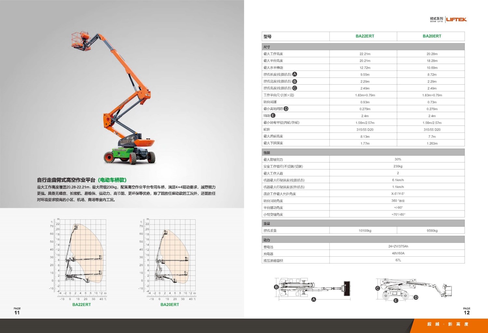Select the orange boom lift product photo
This screenshot has height=333, width=488.
tap(114, 97)
